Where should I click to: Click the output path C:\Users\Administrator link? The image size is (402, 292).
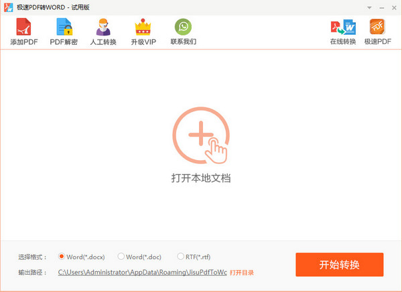[x=142, y=273]
